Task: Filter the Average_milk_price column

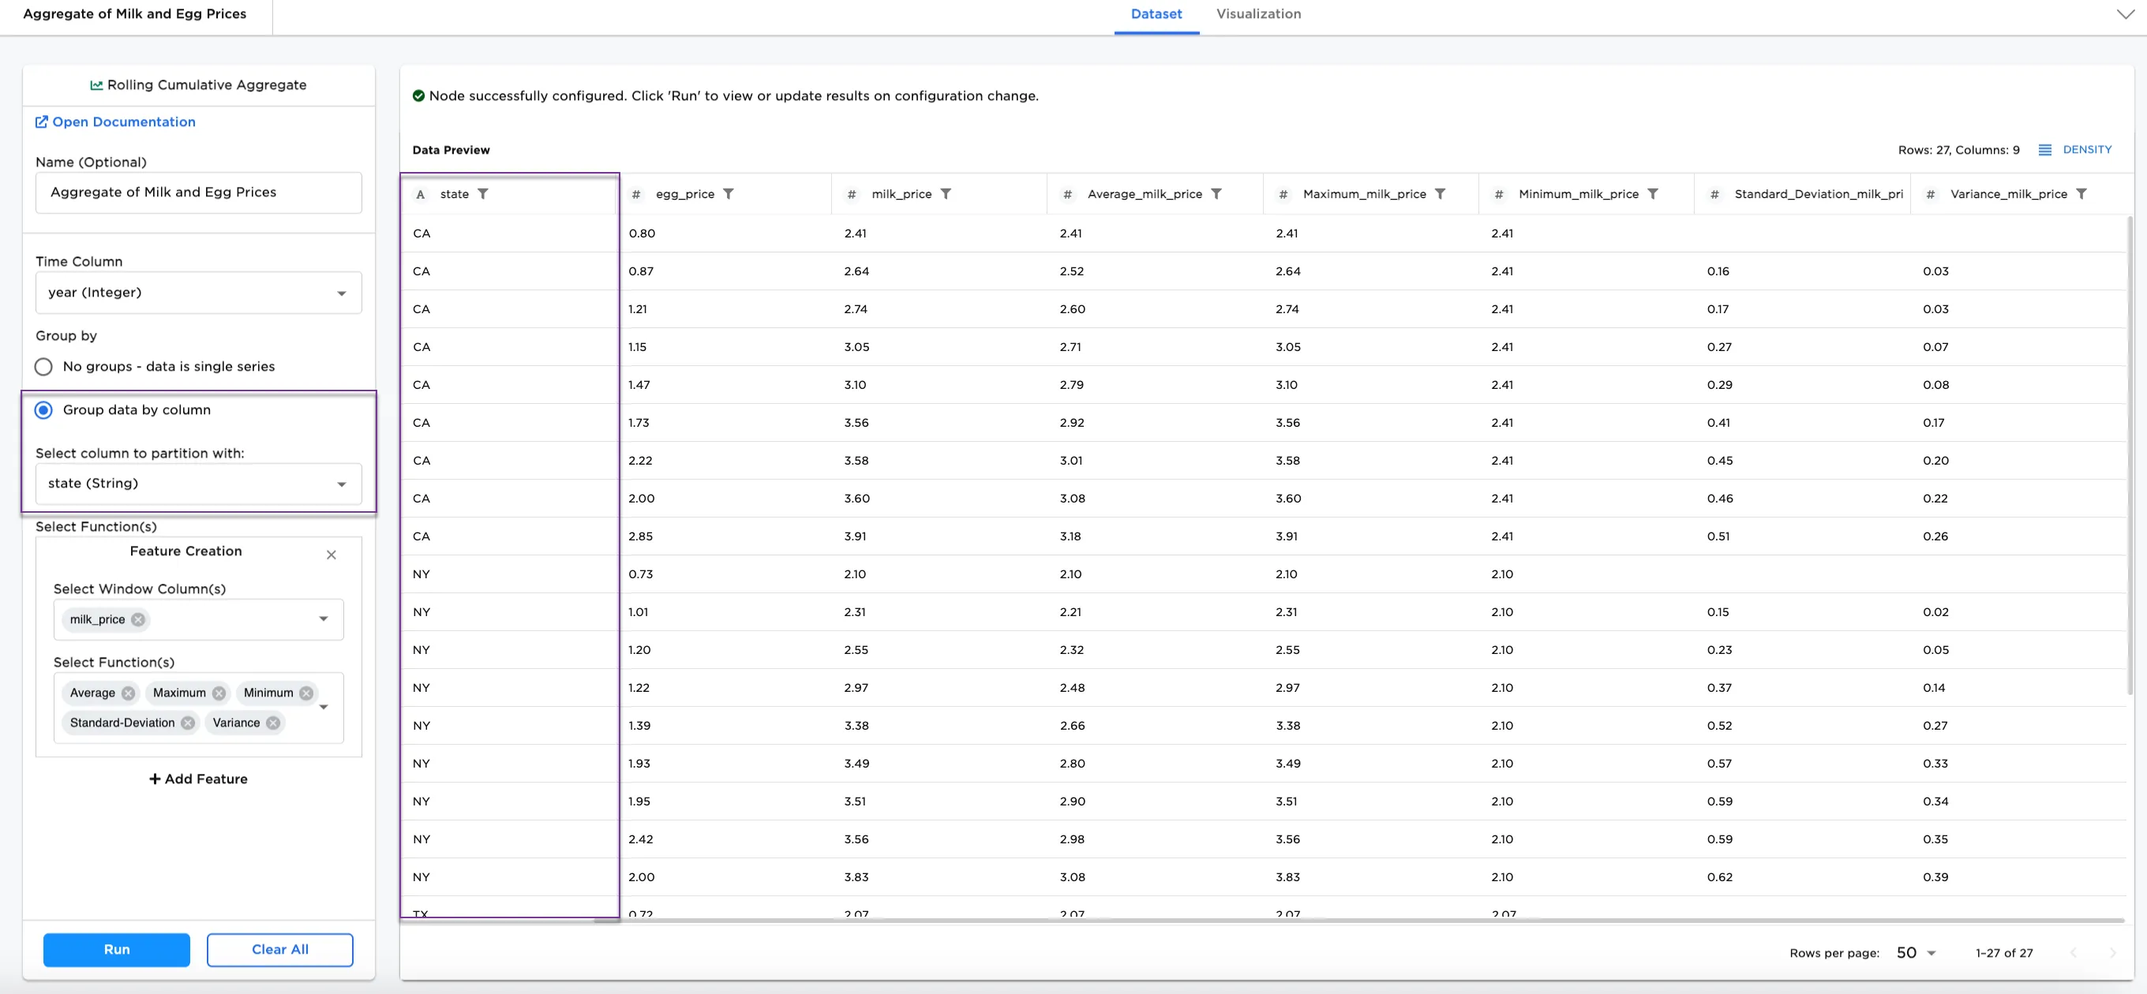Action: tap(1216, 194)
